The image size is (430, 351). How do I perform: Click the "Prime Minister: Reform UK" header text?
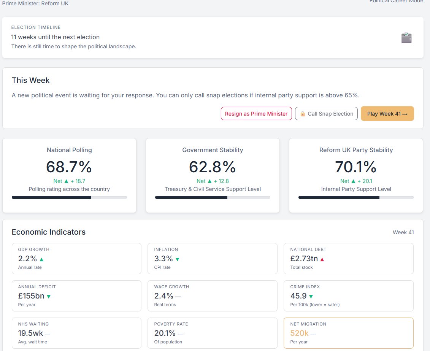[x=35, y=3]
